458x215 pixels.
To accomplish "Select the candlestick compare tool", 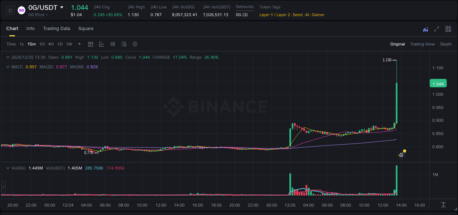I will click(112, 44).
